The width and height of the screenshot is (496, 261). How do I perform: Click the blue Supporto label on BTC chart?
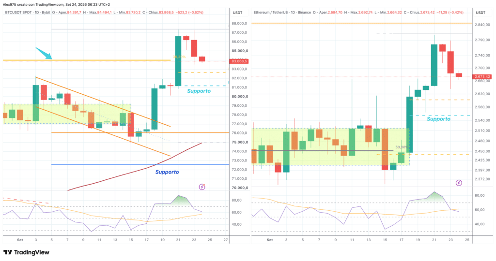pos(167,172)
